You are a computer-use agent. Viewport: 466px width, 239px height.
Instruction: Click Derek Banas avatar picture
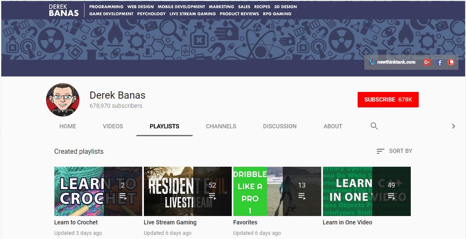[x=63, y=100]
